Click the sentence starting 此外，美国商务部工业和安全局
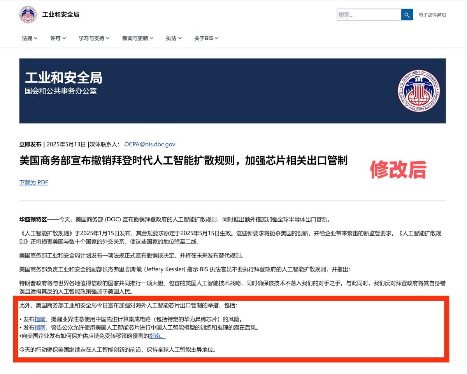Image resolution: width=467 pixels, height=374 pixels. click(128, 306)
